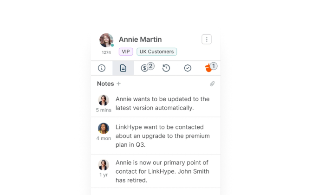Click the Annie Martin name heading
The height and width of the screenshot is (195, 312).
click(140, 39)
